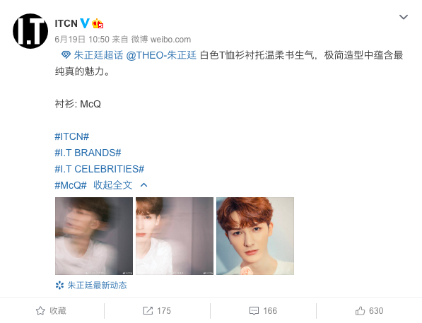Open the #McQ# hashtag
422x323 pixels.
coord(71,185)
